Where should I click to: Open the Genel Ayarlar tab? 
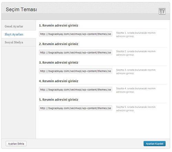[x=19, y=26]
